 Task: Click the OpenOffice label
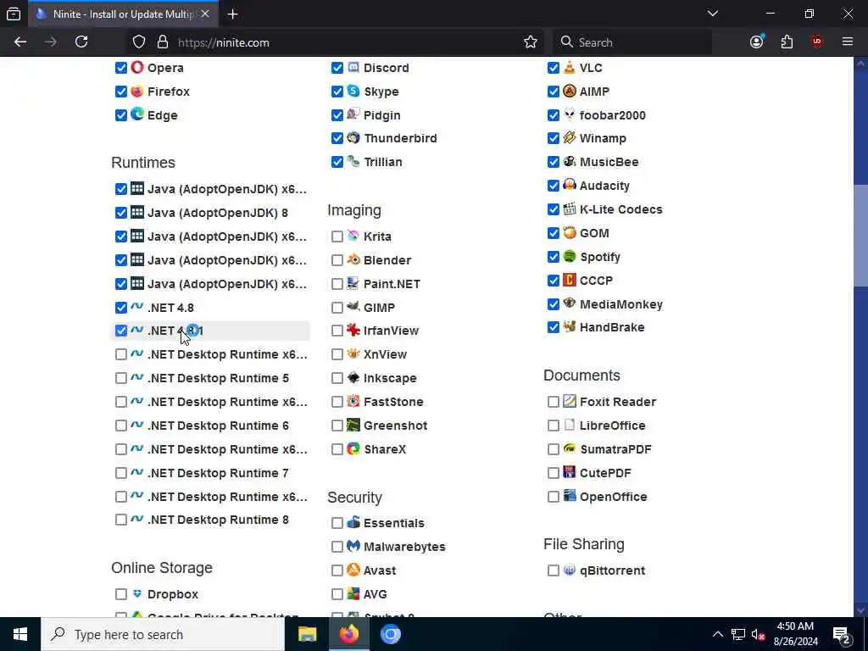click(x=613, y=497)
